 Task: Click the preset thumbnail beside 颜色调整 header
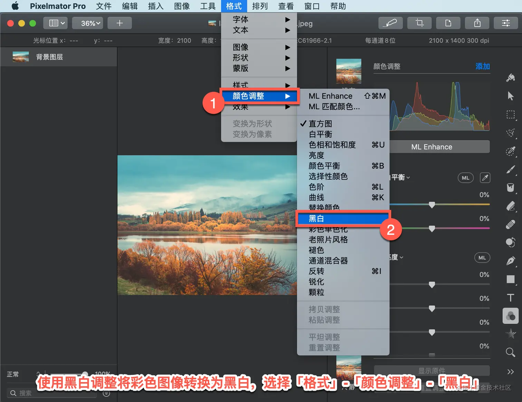349,71
